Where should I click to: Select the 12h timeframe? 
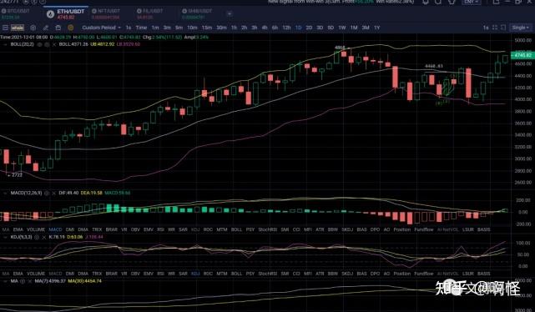point(286,28)
